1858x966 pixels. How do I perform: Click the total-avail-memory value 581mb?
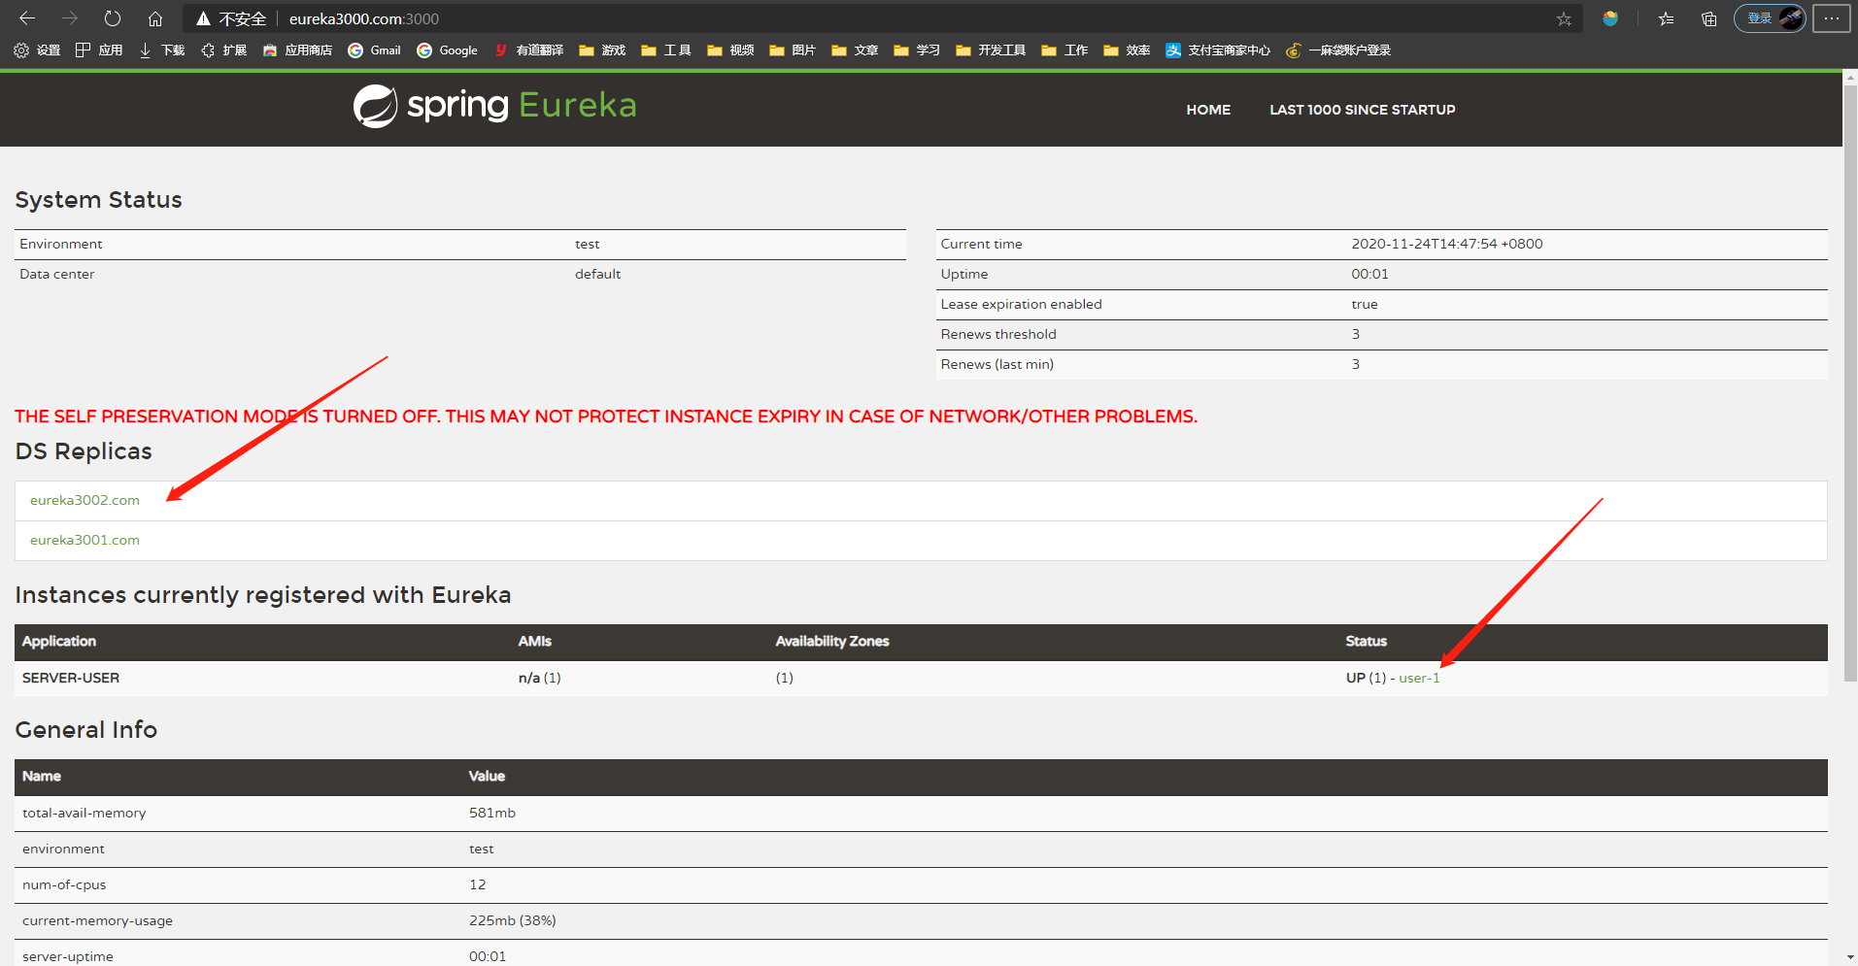click(x=492, y=813)
